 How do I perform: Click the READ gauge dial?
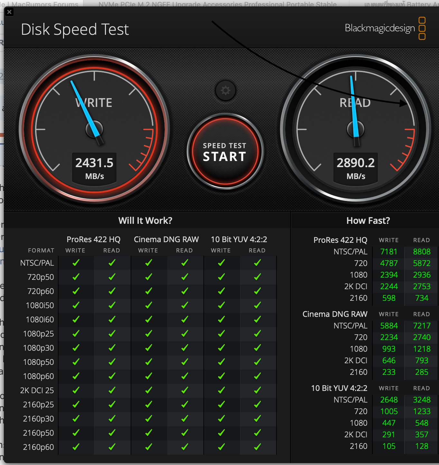[x=356, y=129]
